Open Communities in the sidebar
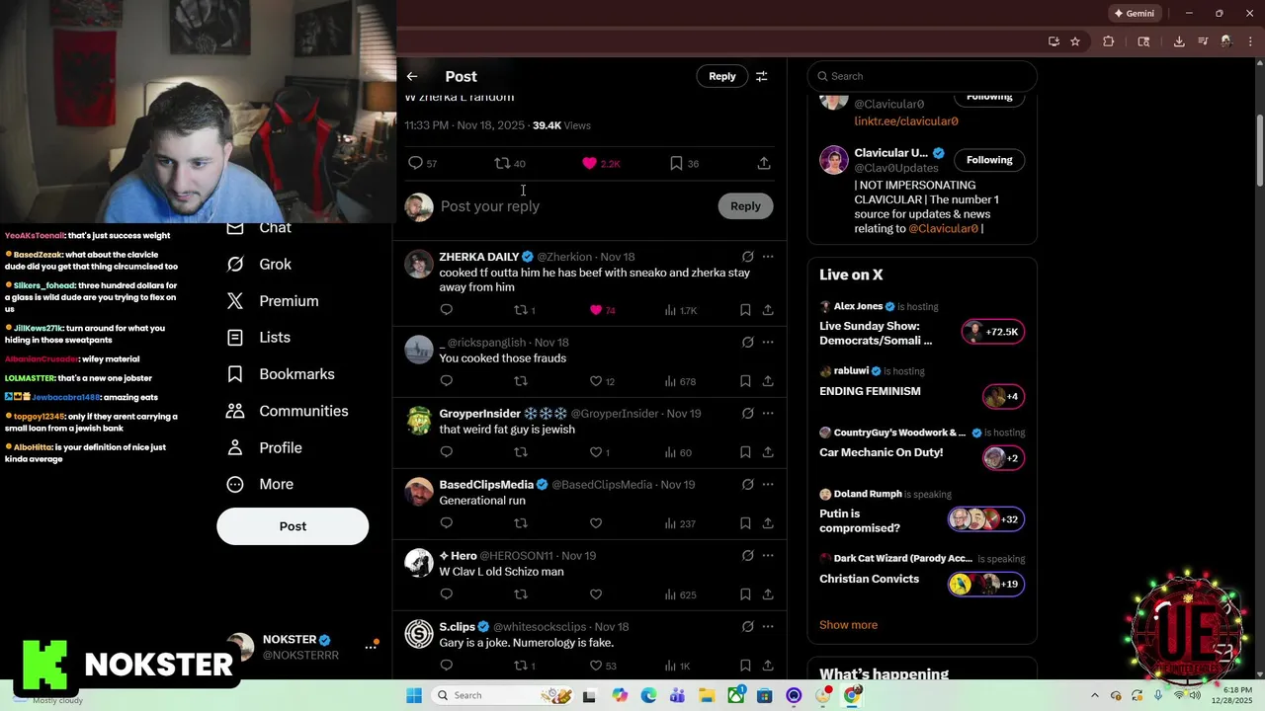This screenshot has width=1265, height=711. pos(288,411)
